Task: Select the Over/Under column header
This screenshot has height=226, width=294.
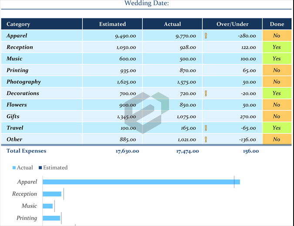Action: point(232,24)
